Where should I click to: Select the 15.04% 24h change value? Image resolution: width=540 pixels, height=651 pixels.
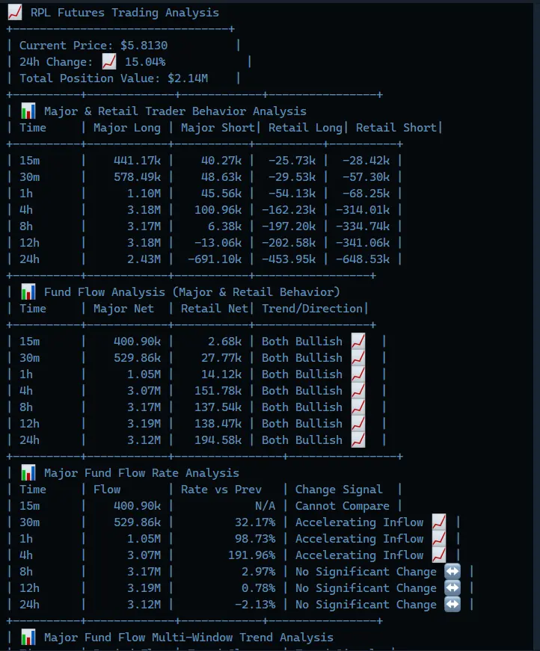145,62
